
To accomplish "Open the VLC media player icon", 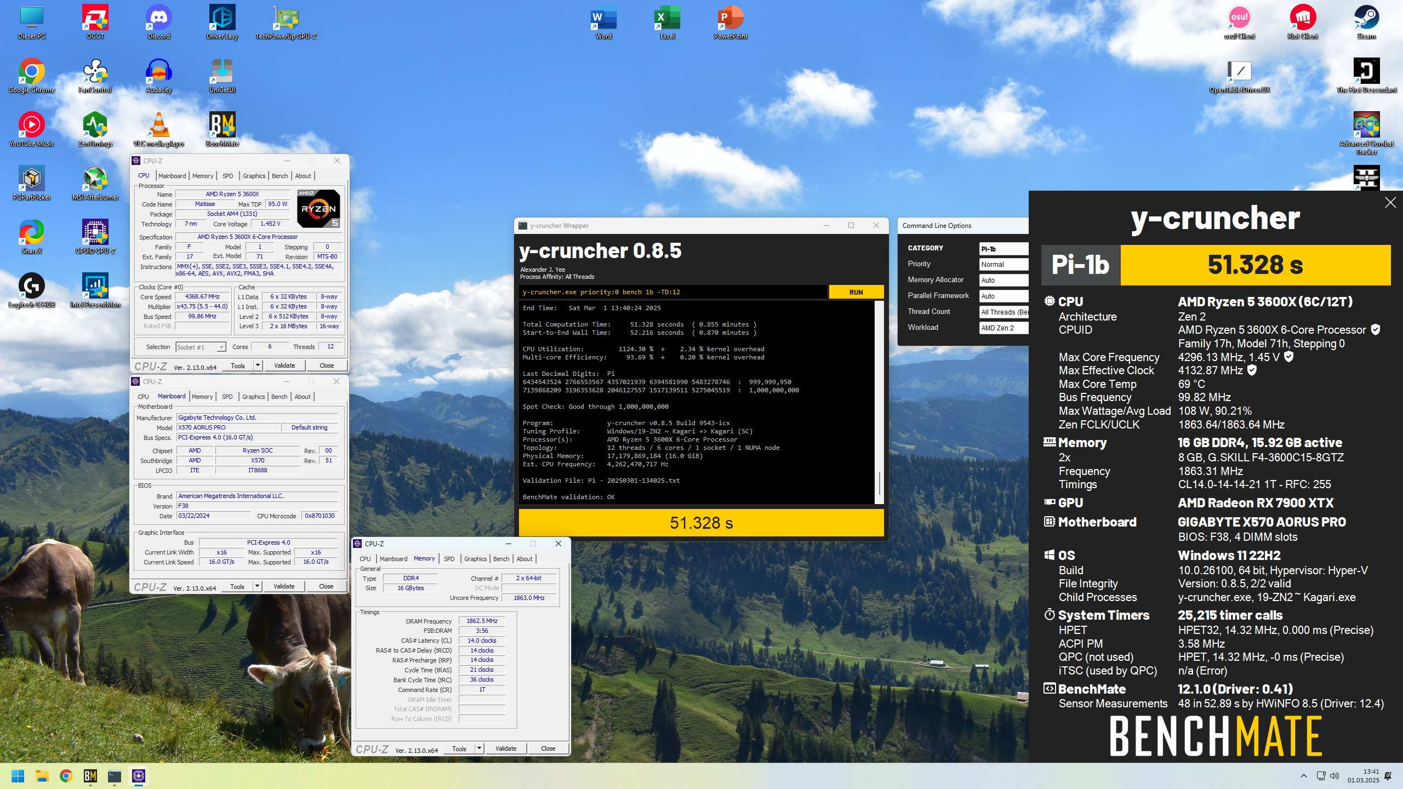I will [x=159, y=129].
